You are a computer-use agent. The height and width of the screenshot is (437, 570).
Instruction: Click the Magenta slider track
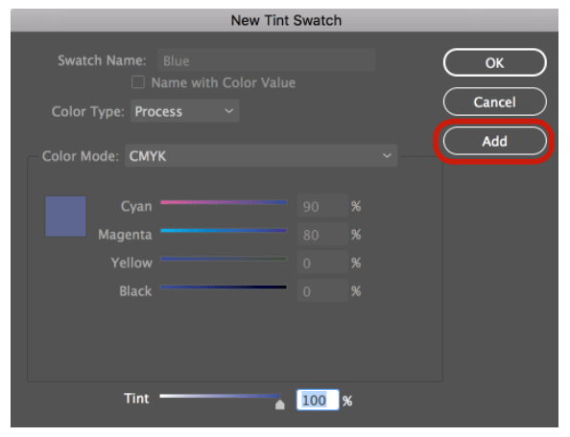(224, 230)
